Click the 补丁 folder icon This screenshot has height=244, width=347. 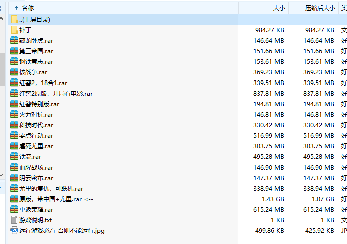click(14, 30)
